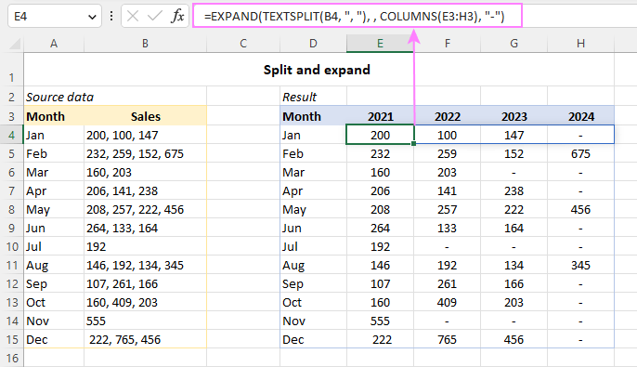Image resolution: width=637 pixels, height=367 pixels.
Task: Click the Select All corner triangle
Action: pyautogui.click(x=15, y=44)
